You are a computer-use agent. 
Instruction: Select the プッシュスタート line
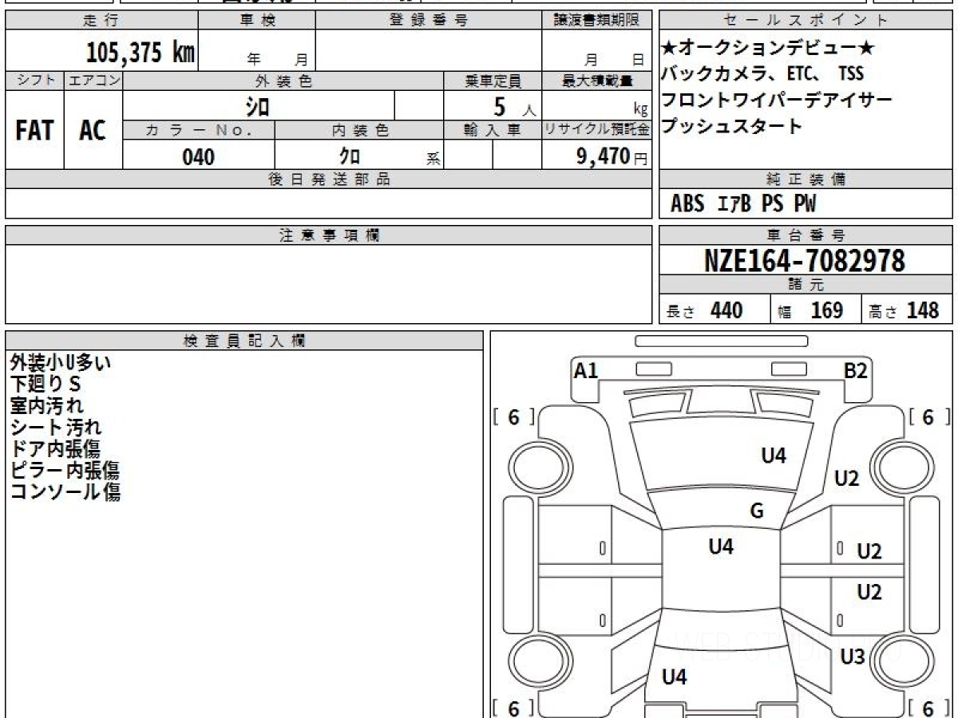(732, 126)
